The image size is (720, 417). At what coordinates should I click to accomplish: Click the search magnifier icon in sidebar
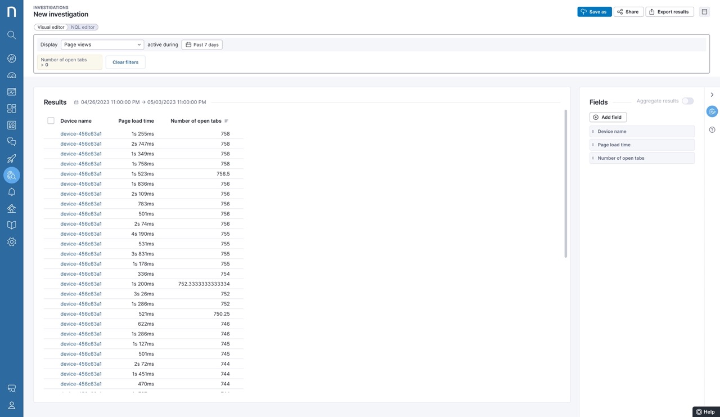tap(11, 35)
